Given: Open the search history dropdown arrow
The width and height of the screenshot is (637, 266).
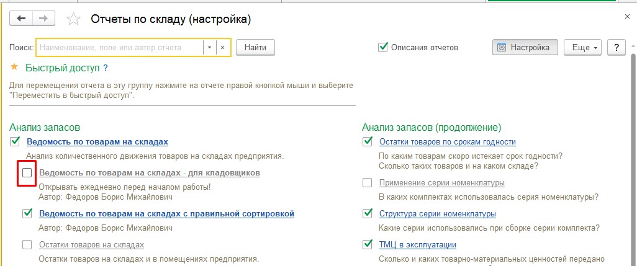Looking at the screenshot, I should pyautogui.click(x=210, y=47).
